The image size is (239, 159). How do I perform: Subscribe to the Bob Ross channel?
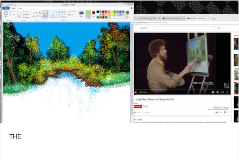pos(138,107)
